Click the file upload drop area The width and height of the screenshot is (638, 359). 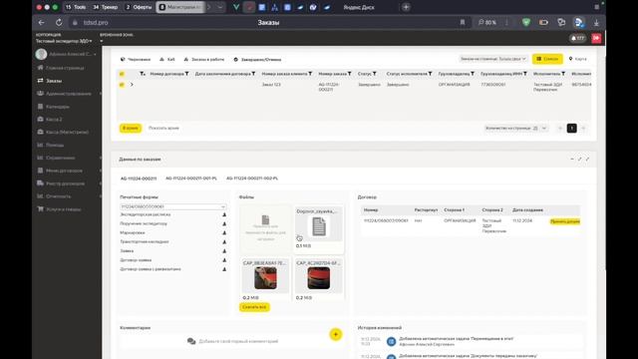tap(265, 229)
